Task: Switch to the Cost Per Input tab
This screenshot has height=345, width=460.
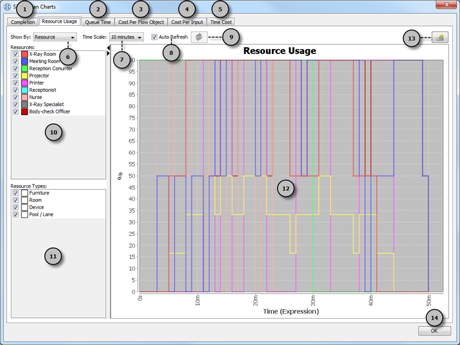Action: coord(187,22)
